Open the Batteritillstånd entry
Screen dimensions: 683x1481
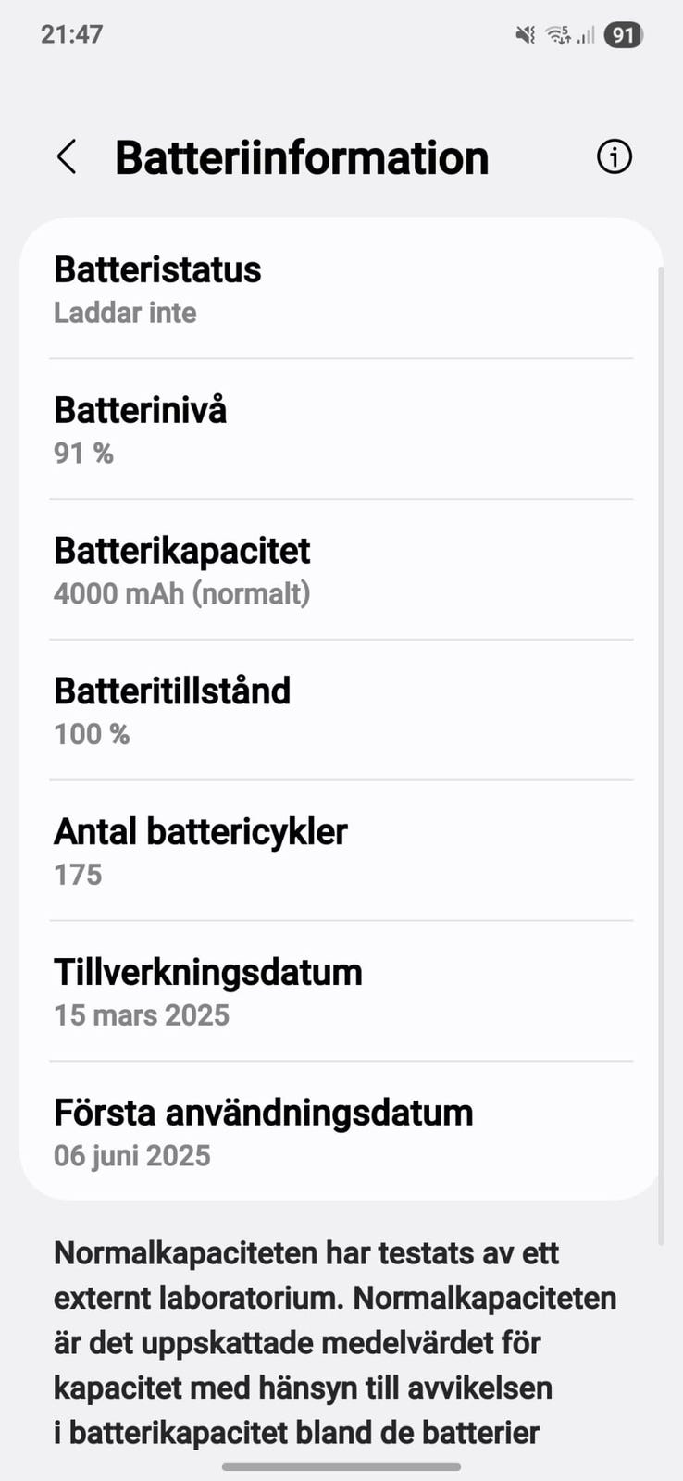(x=341, y=710)
